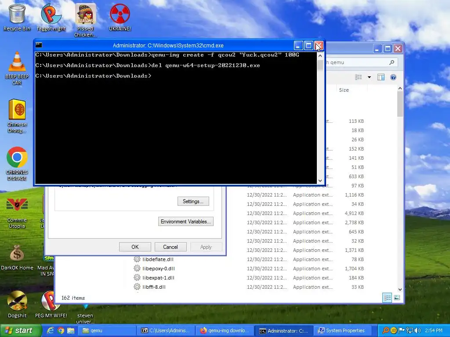Click the libffi-8.dll file icon
This screenshot has height=337, width=450.
pyautogui.click(x=137, y=287)
